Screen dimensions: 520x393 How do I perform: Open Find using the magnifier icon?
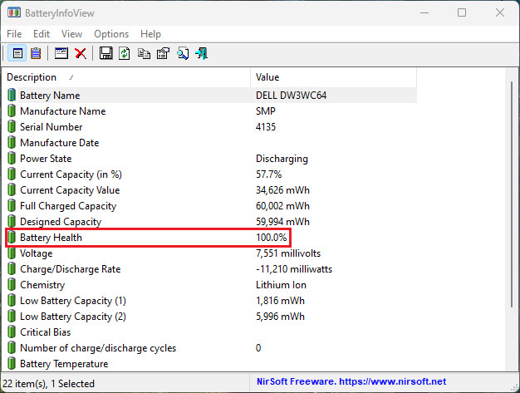[183, 53]
